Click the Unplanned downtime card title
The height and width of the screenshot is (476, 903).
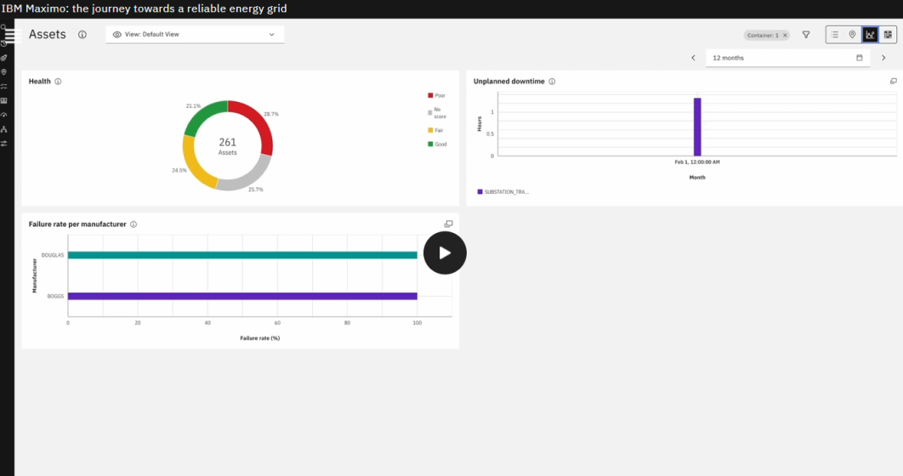click(x=509, y=81)
